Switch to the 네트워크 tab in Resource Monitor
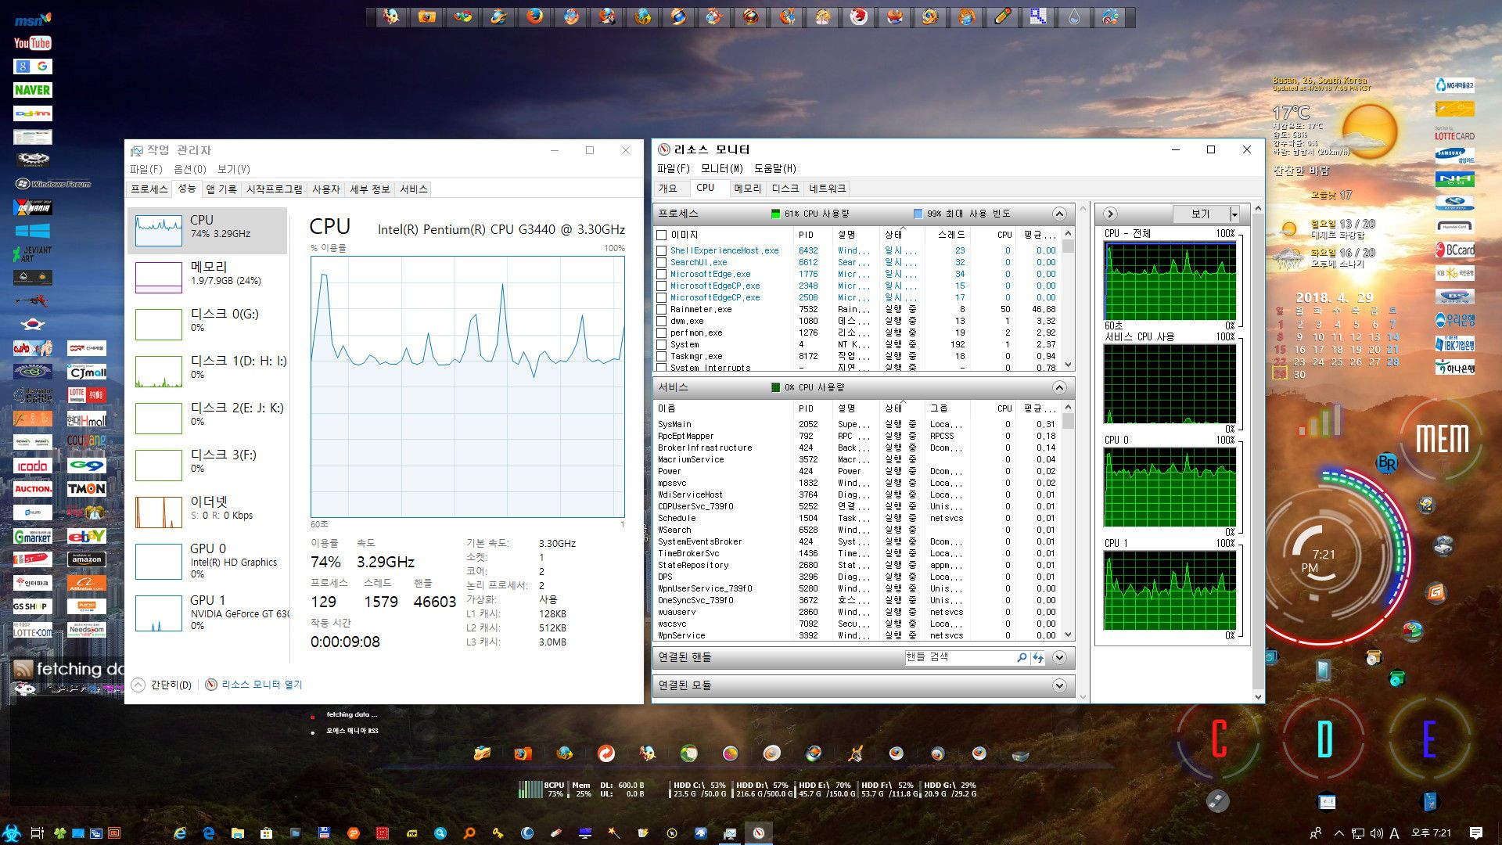Viewport: 1502px width, 845px height. tap(827, 189)
